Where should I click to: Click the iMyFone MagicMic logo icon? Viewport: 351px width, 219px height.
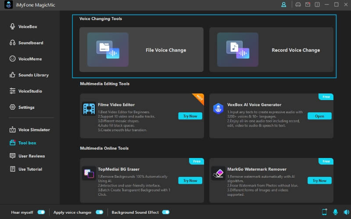[8, 5]
